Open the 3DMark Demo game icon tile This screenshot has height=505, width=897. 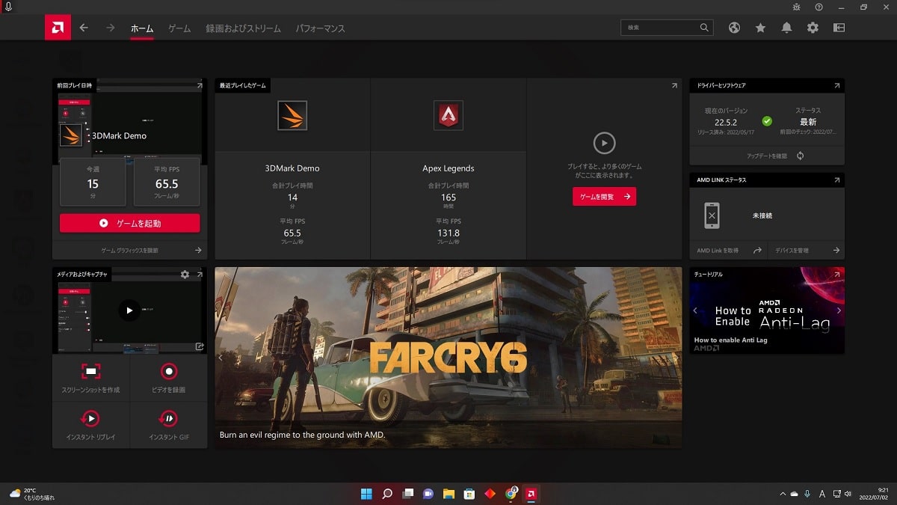[x=292, y=116]
